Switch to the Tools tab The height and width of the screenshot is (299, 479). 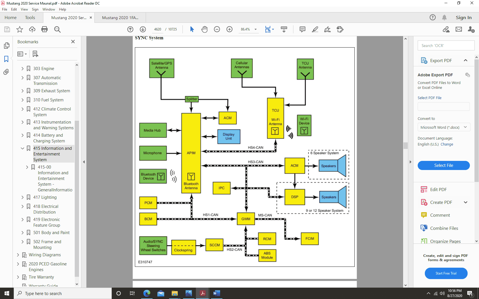click(x=30, y=18)
